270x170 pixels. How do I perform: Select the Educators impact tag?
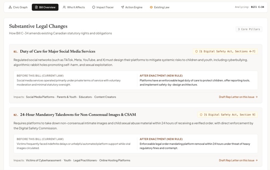pyautogui.click(x=85, y=97)
